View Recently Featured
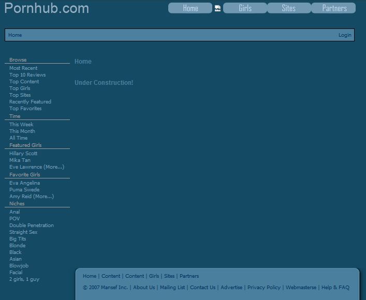 point(31,102)
